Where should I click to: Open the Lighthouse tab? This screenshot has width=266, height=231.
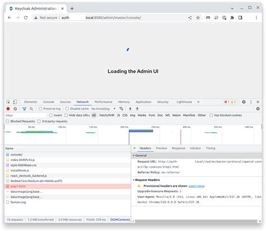(184, 102)
